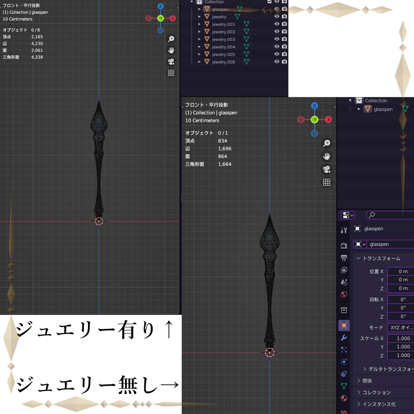
Task: Click the viewport zoom magnifier icon
Action: (x=327, y=143)
